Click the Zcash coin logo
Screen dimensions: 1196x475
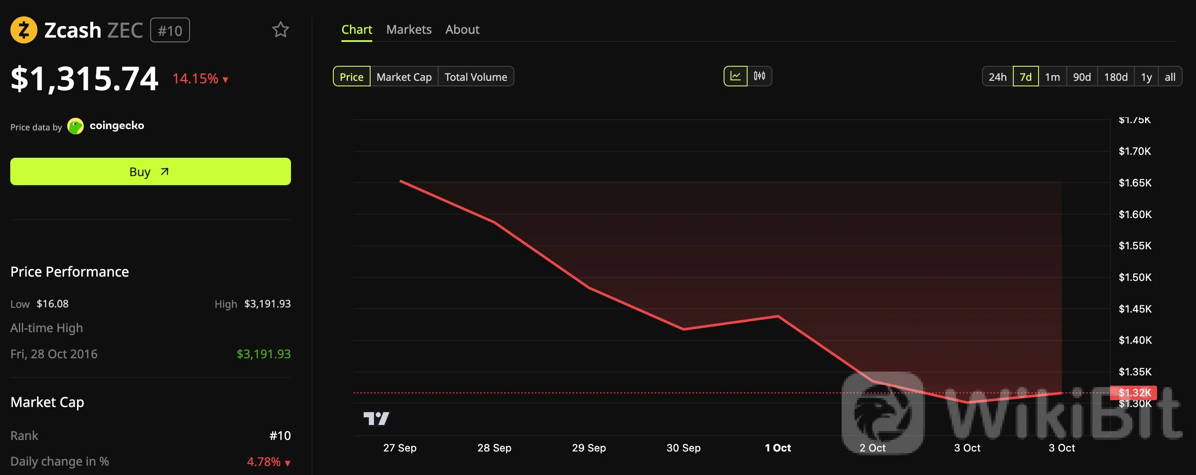pos(24,30)
